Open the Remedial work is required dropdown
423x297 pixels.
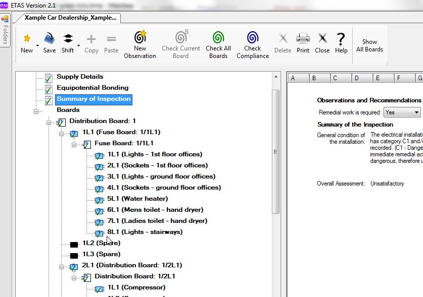[402, 112]
